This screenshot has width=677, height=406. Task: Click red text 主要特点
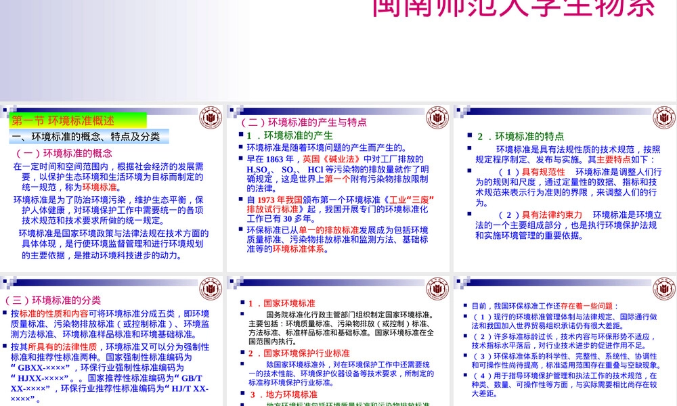point(613,160)
